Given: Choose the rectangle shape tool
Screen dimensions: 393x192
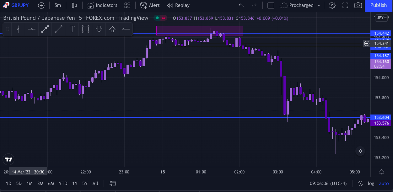Looking at the screenshot, I should 85,29.
